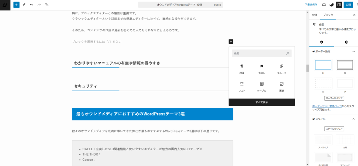Insert a グループ group block
This screenshot has height=166, width=358.
pos(281,69)
